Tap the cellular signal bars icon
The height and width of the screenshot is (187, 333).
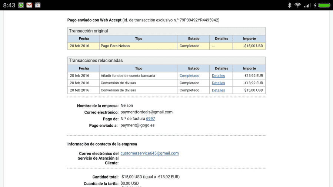(307, 5)
